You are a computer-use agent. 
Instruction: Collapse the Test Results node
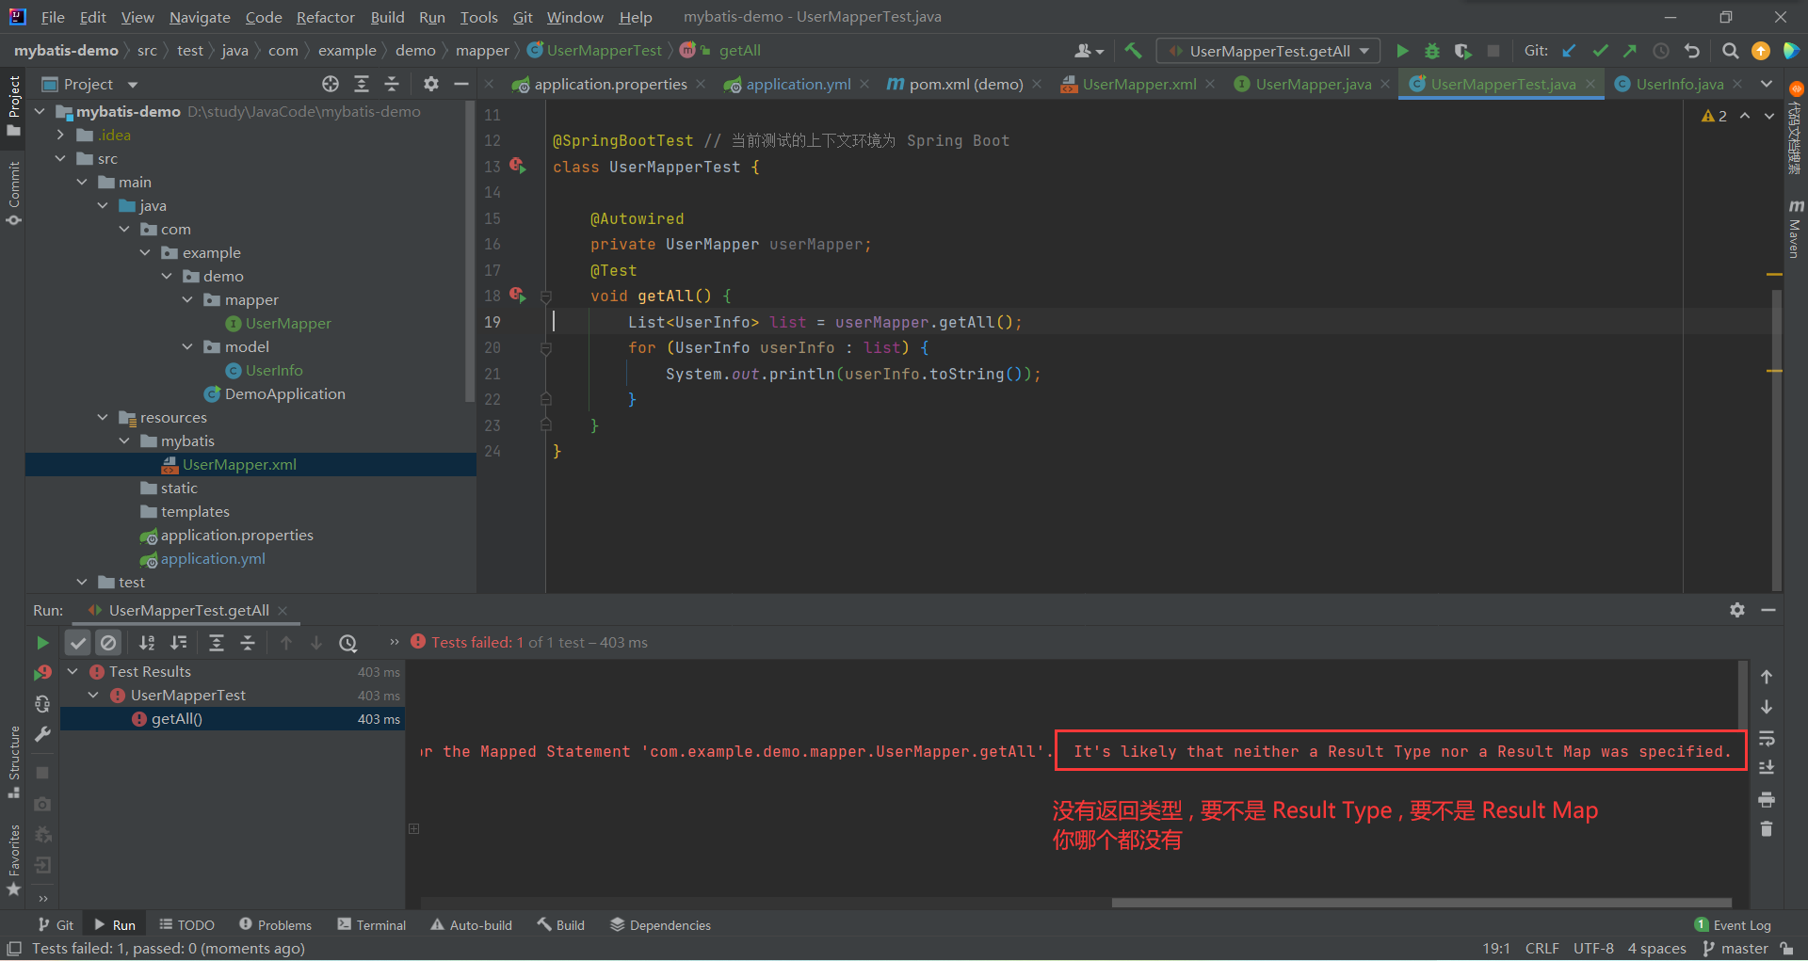coord(73,671)
